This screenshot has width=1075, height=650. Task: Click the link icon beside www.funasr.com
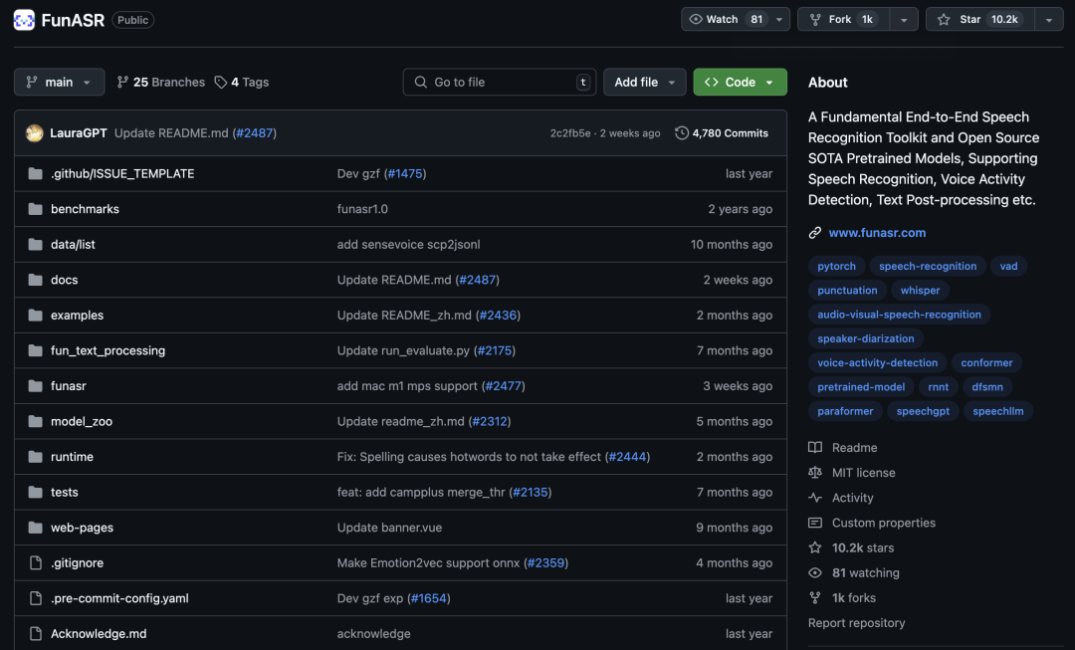[814, 233]
